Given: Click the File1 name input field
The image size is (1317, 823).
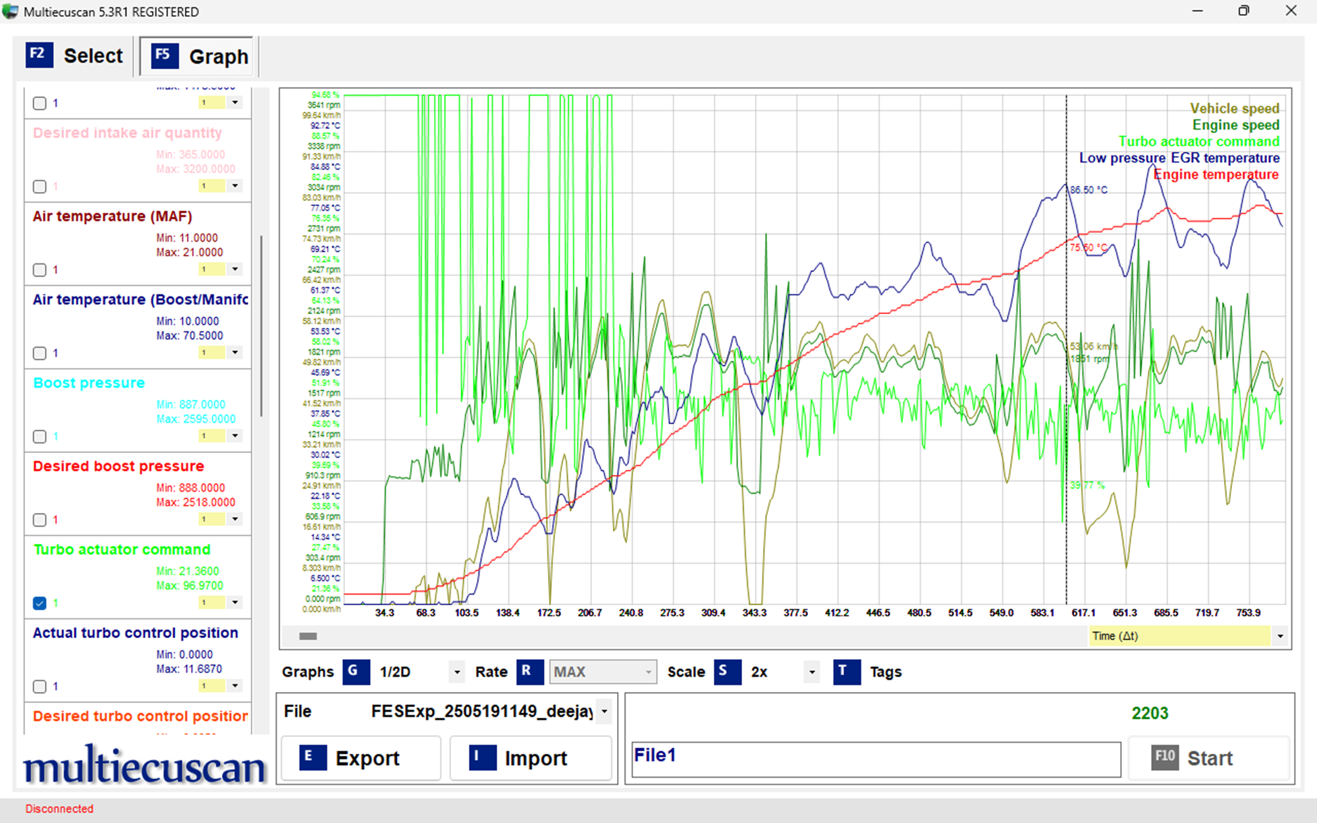Looking at the screenshot, I should [876, 759].
